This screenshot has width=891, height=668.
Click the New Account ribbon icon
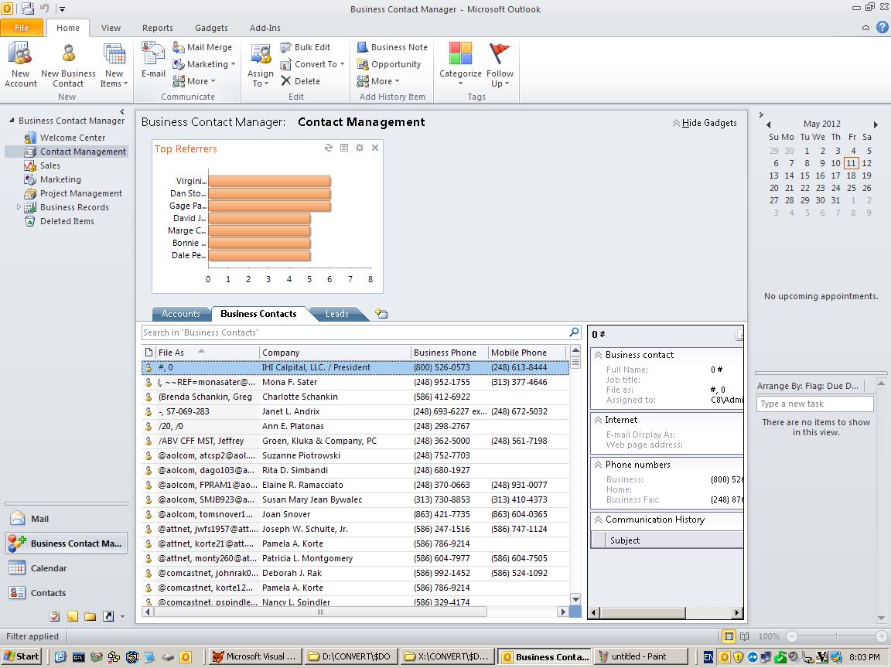pyautogui.click(x=21, y=64)
